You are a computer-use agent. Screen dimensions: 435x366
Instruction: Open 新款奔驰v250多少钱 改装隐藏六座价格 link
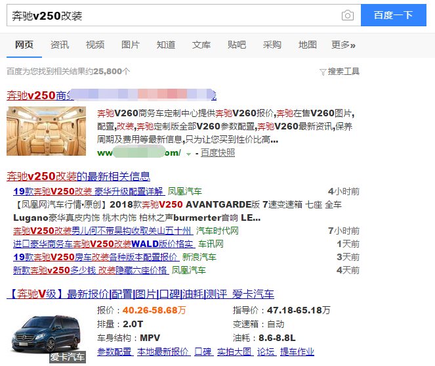(x=91, y=271)
